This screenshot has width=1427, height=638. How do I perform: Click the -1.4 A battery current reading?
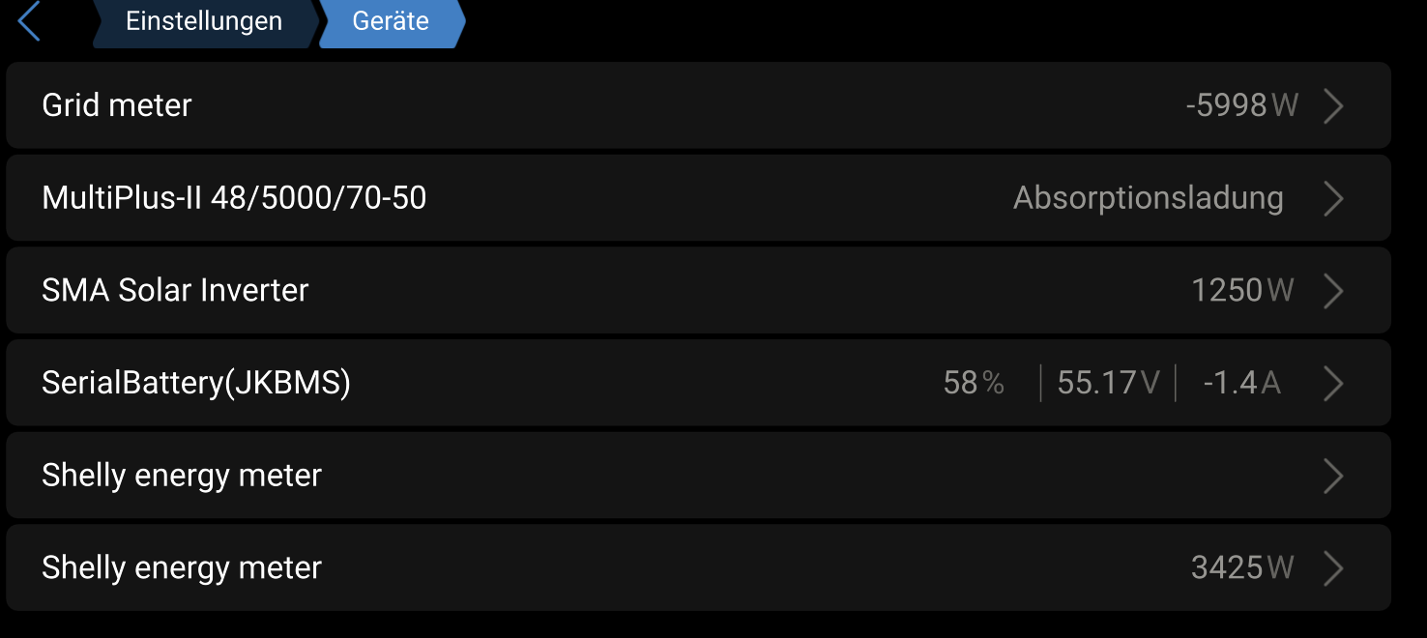pyautogui.click(x=1242, y=383)
